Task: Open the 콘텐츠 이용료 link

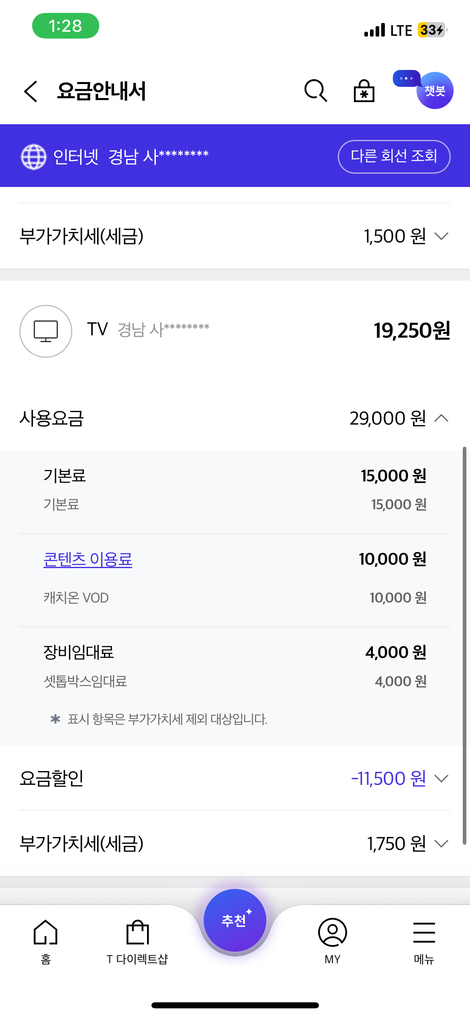Action: pyautogui.click(x=88, y=559)
